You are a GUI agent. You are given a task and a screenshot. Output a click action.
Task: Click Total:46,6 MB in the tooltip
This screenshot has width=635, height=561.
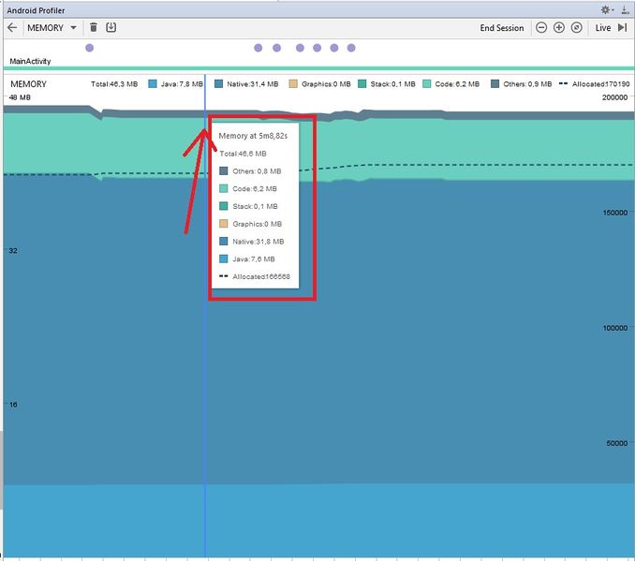click(243, 154)
